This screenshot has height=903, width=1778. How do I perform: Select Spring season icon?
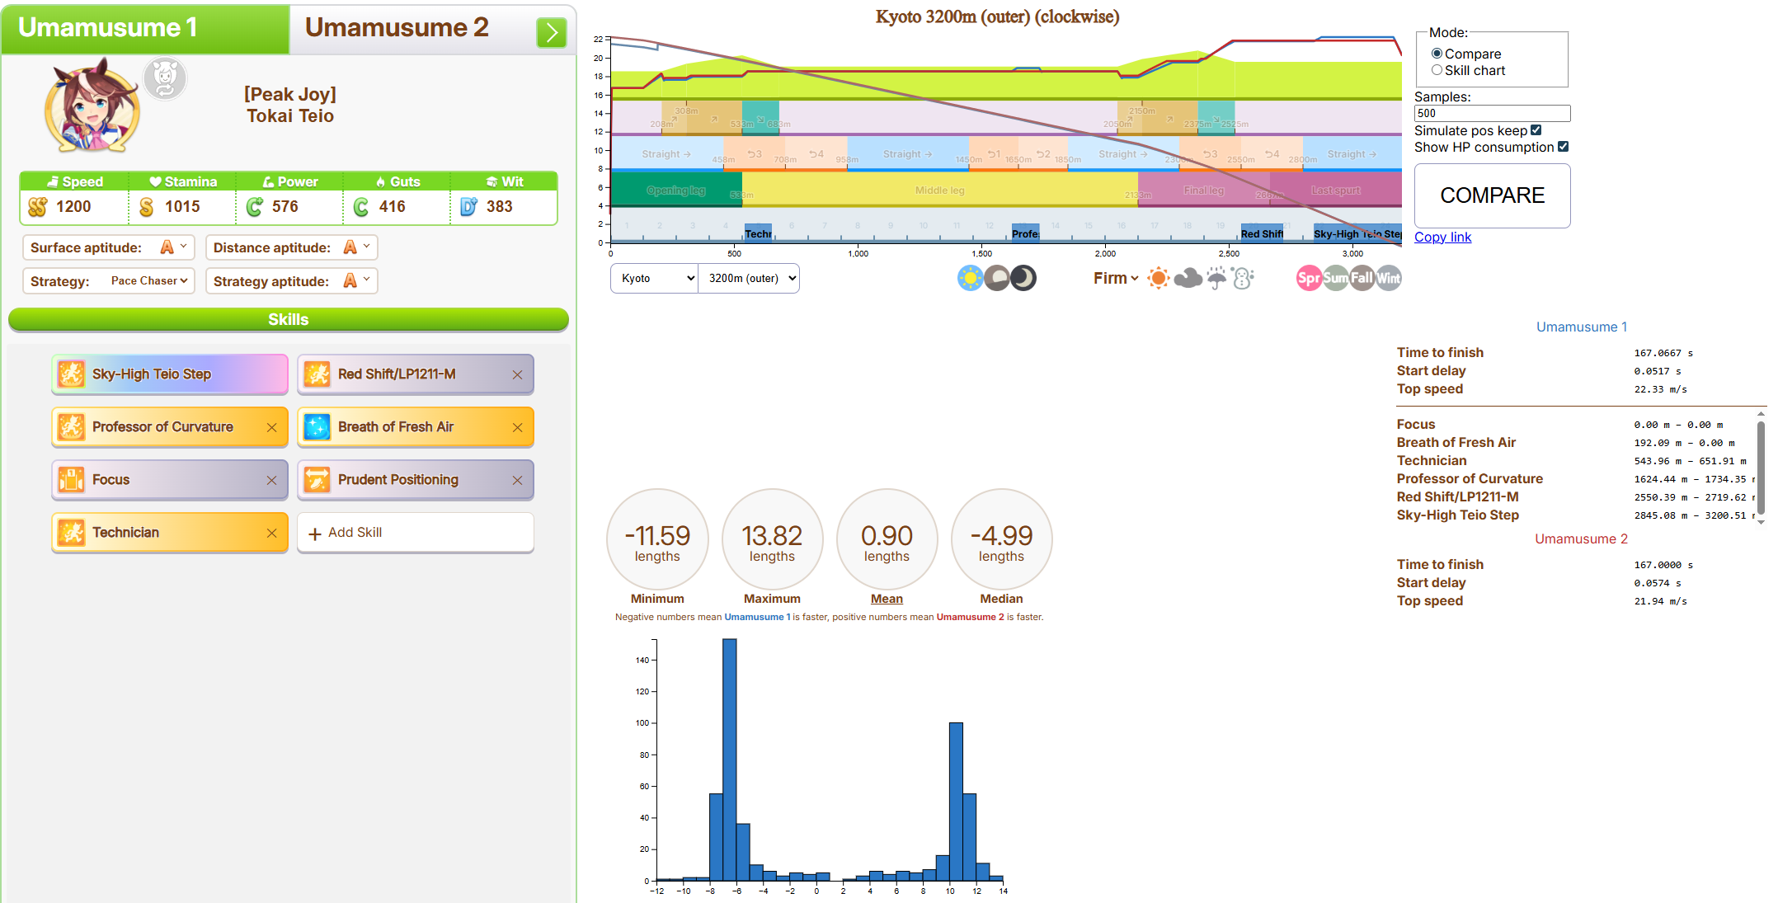click(x=1309, y=278)
